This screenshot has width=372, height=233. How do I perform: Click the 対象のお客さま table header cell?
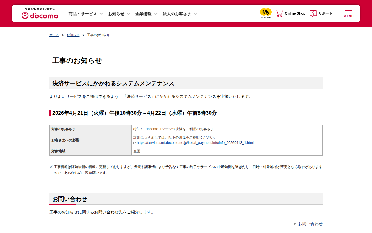(90, 129)
